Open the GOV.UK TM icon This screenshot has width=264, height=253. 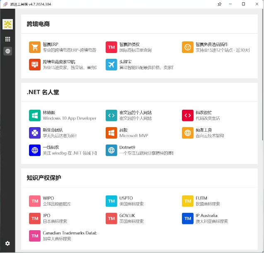(x=111, y=219)
